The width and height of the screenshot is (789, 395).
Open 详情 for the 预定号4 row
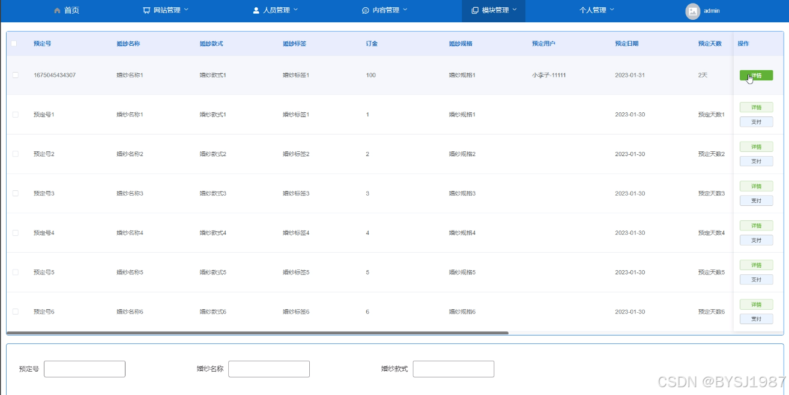click(756, 226)
